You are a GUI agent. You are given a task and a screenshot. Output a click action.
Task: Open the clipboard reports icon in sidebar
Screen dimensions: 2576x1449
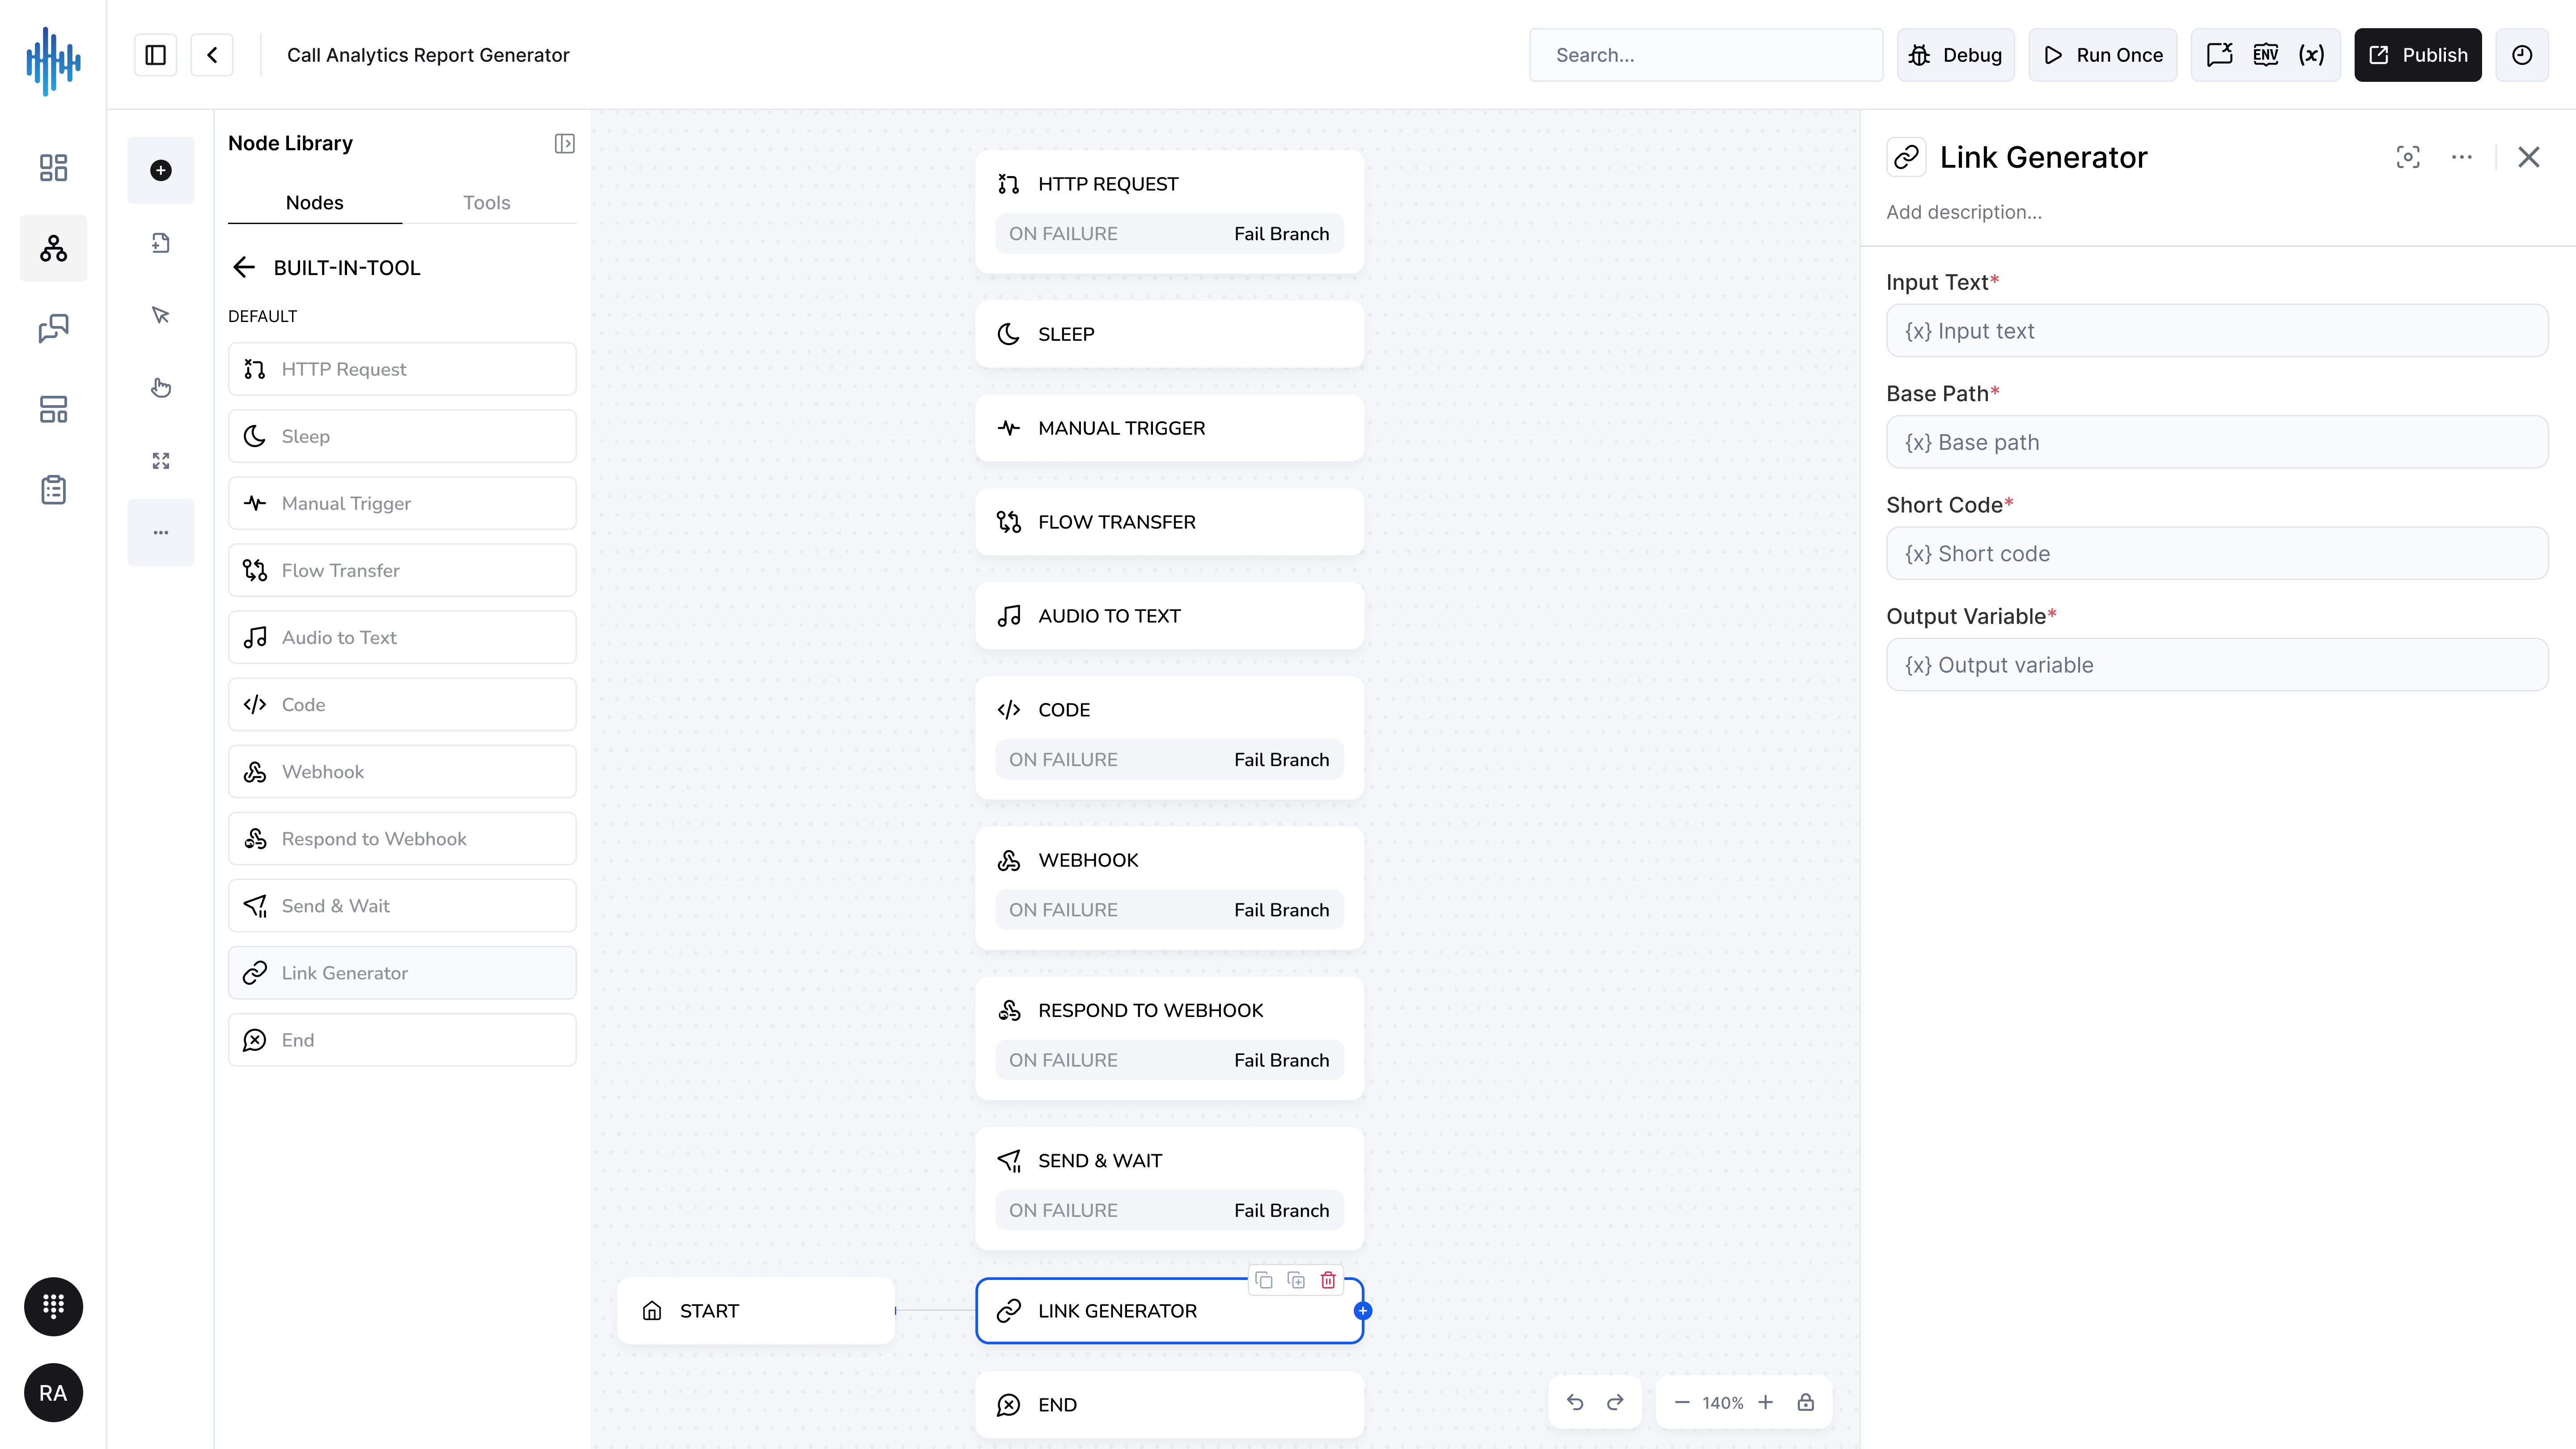point(53,490)
